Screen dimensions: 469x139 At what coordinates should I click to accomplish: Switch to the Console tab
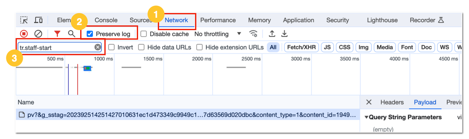[x=106, y=20]
